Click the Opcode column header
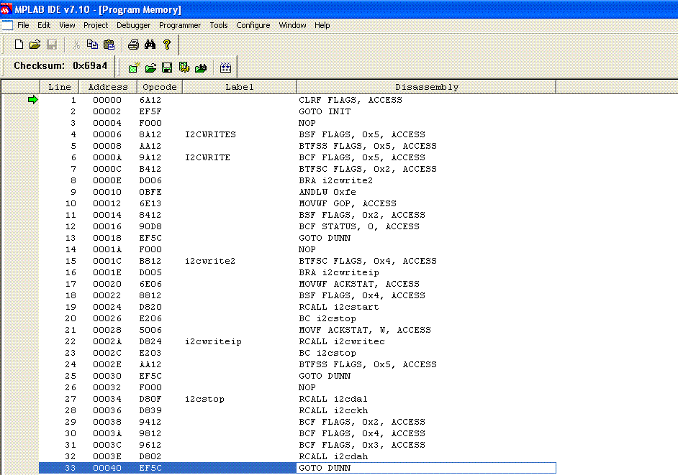678x475 pixels. (x=159, y=87)
